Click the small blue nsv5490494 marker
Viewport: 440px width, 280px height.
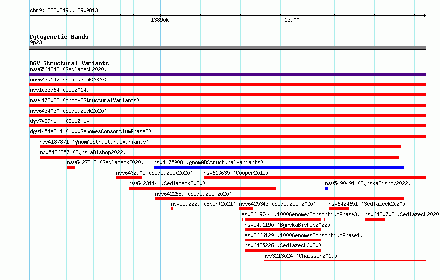pyautogui.click(x=326, y=188)
